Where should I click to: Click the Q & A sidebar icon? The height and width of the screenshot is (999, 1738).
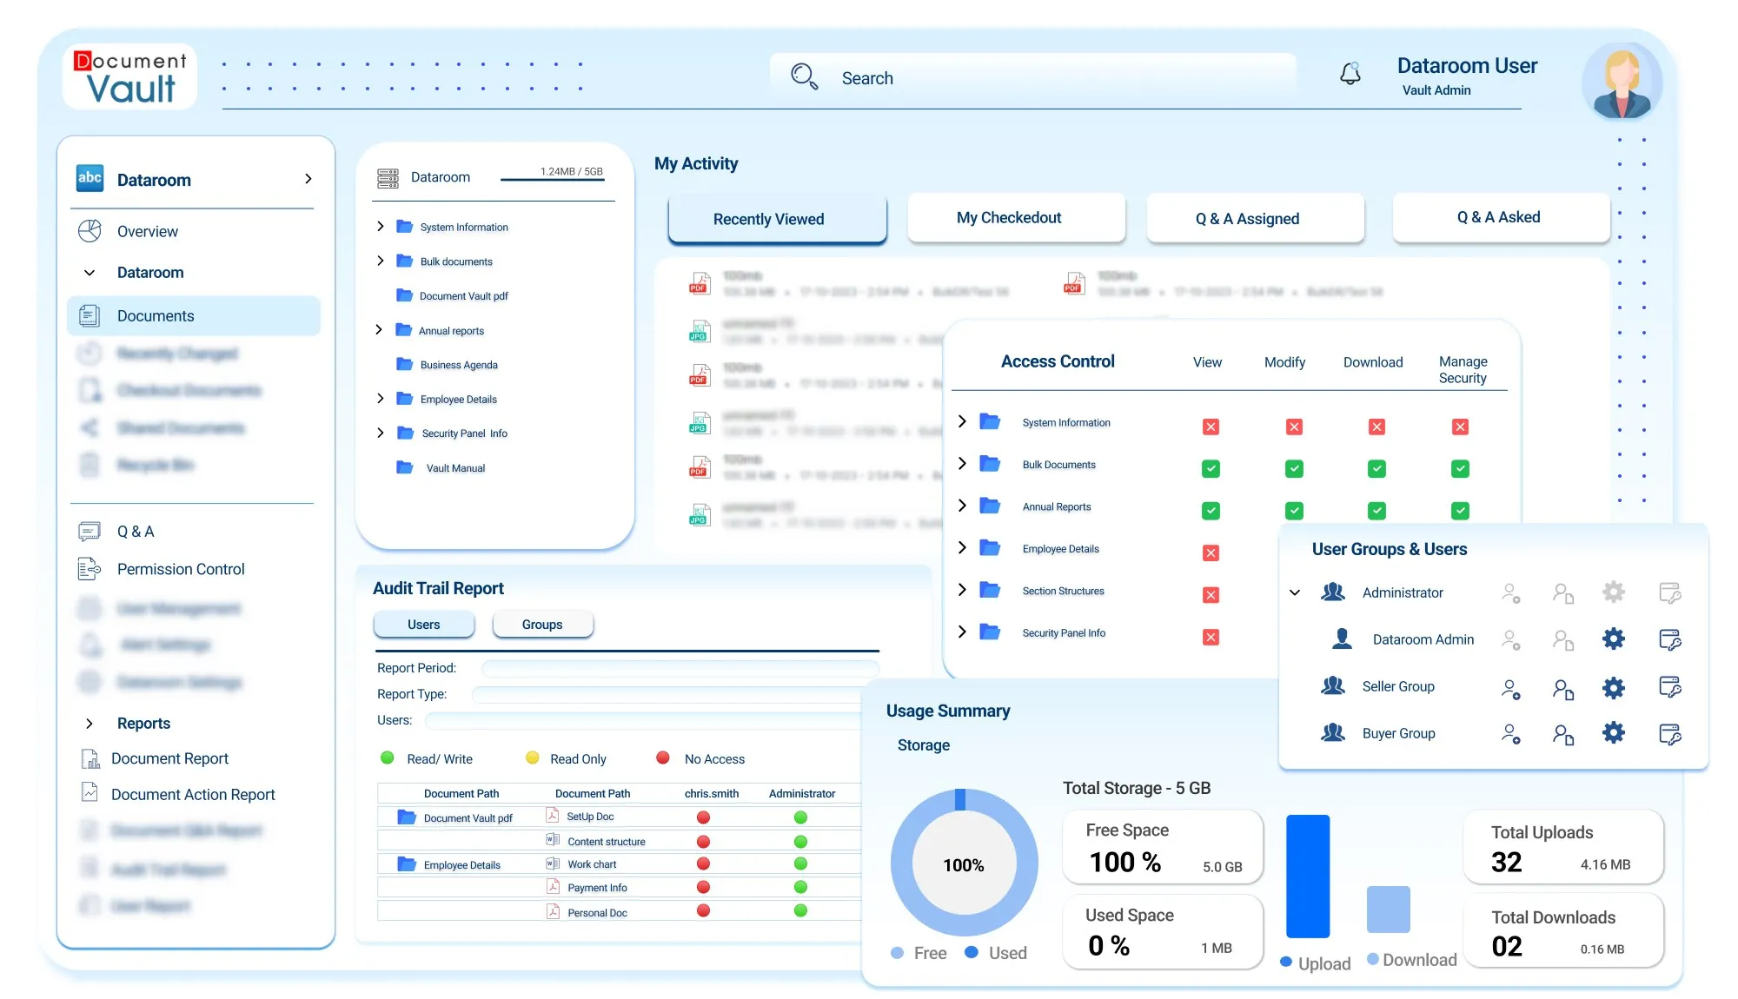tap(90, 531)
